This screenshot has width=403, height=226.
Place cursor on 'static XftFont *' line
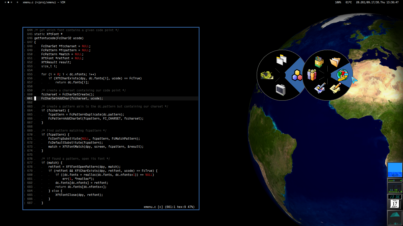click(x=48, y=34)
